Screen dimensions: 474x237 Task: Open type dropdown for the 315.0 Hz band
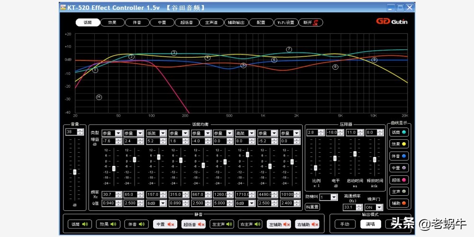pyautogui.click(x=185, y=133)
